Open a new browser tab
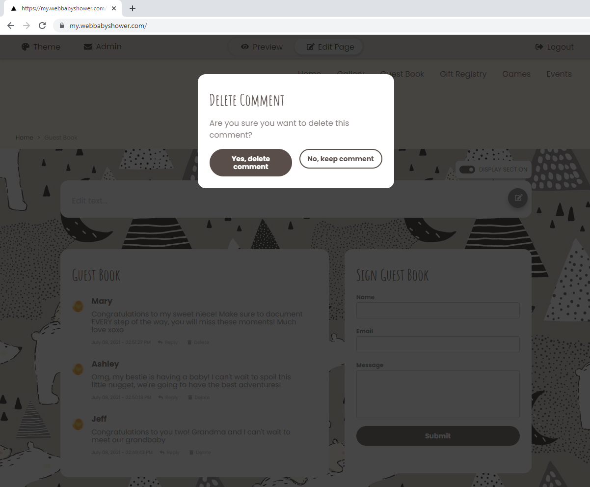 point(133,8)
